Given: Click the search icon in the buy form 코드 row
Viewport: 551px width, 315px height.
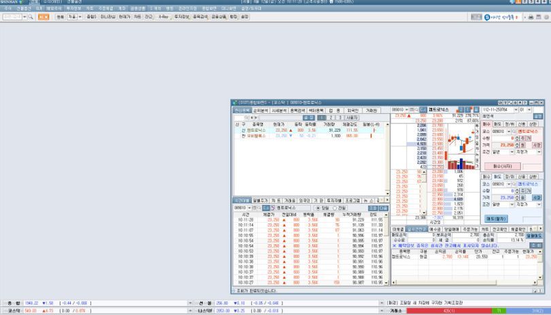Looking at the screenshot, I should pyautogui.click(x=514, y=131).
